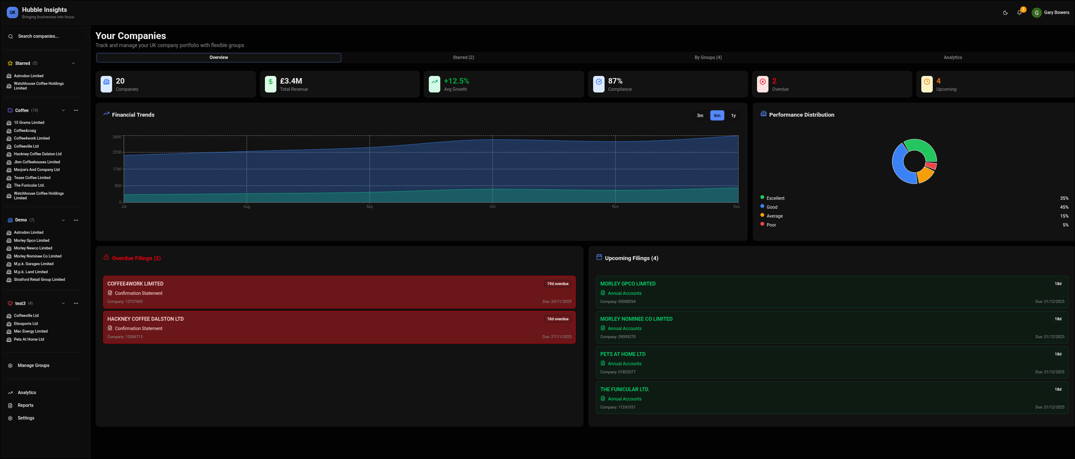Open Coffee group three-dot options menu
This screenshot has width=1075, height=459.
coord(76,110)
